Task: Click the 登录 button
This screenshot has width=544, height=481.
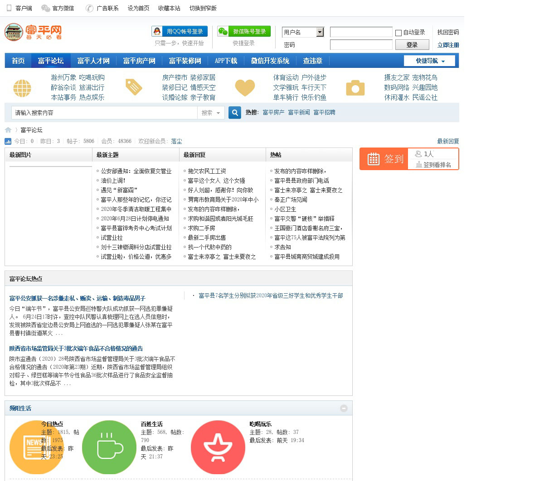Action: tap(412, 45)
